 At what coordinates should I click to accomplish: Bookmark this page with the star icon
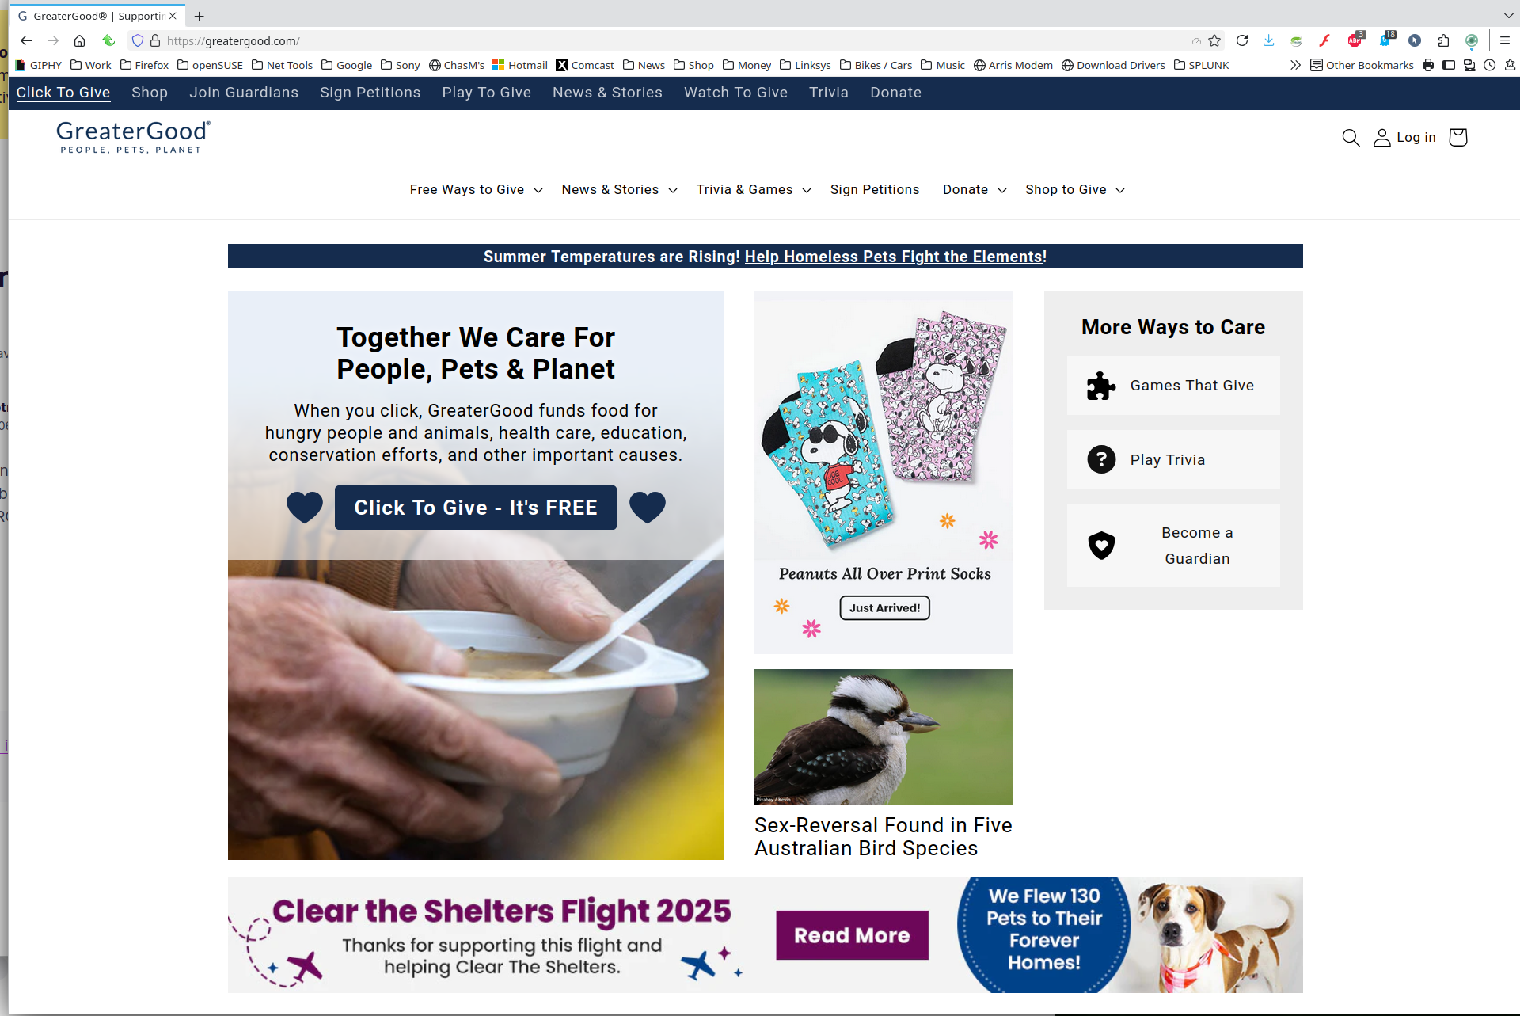tap(1214, 41)
